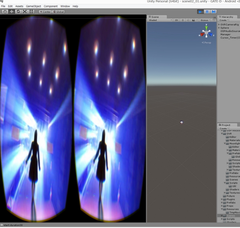
Task: Pause the running game
Action: click(207, 12)
